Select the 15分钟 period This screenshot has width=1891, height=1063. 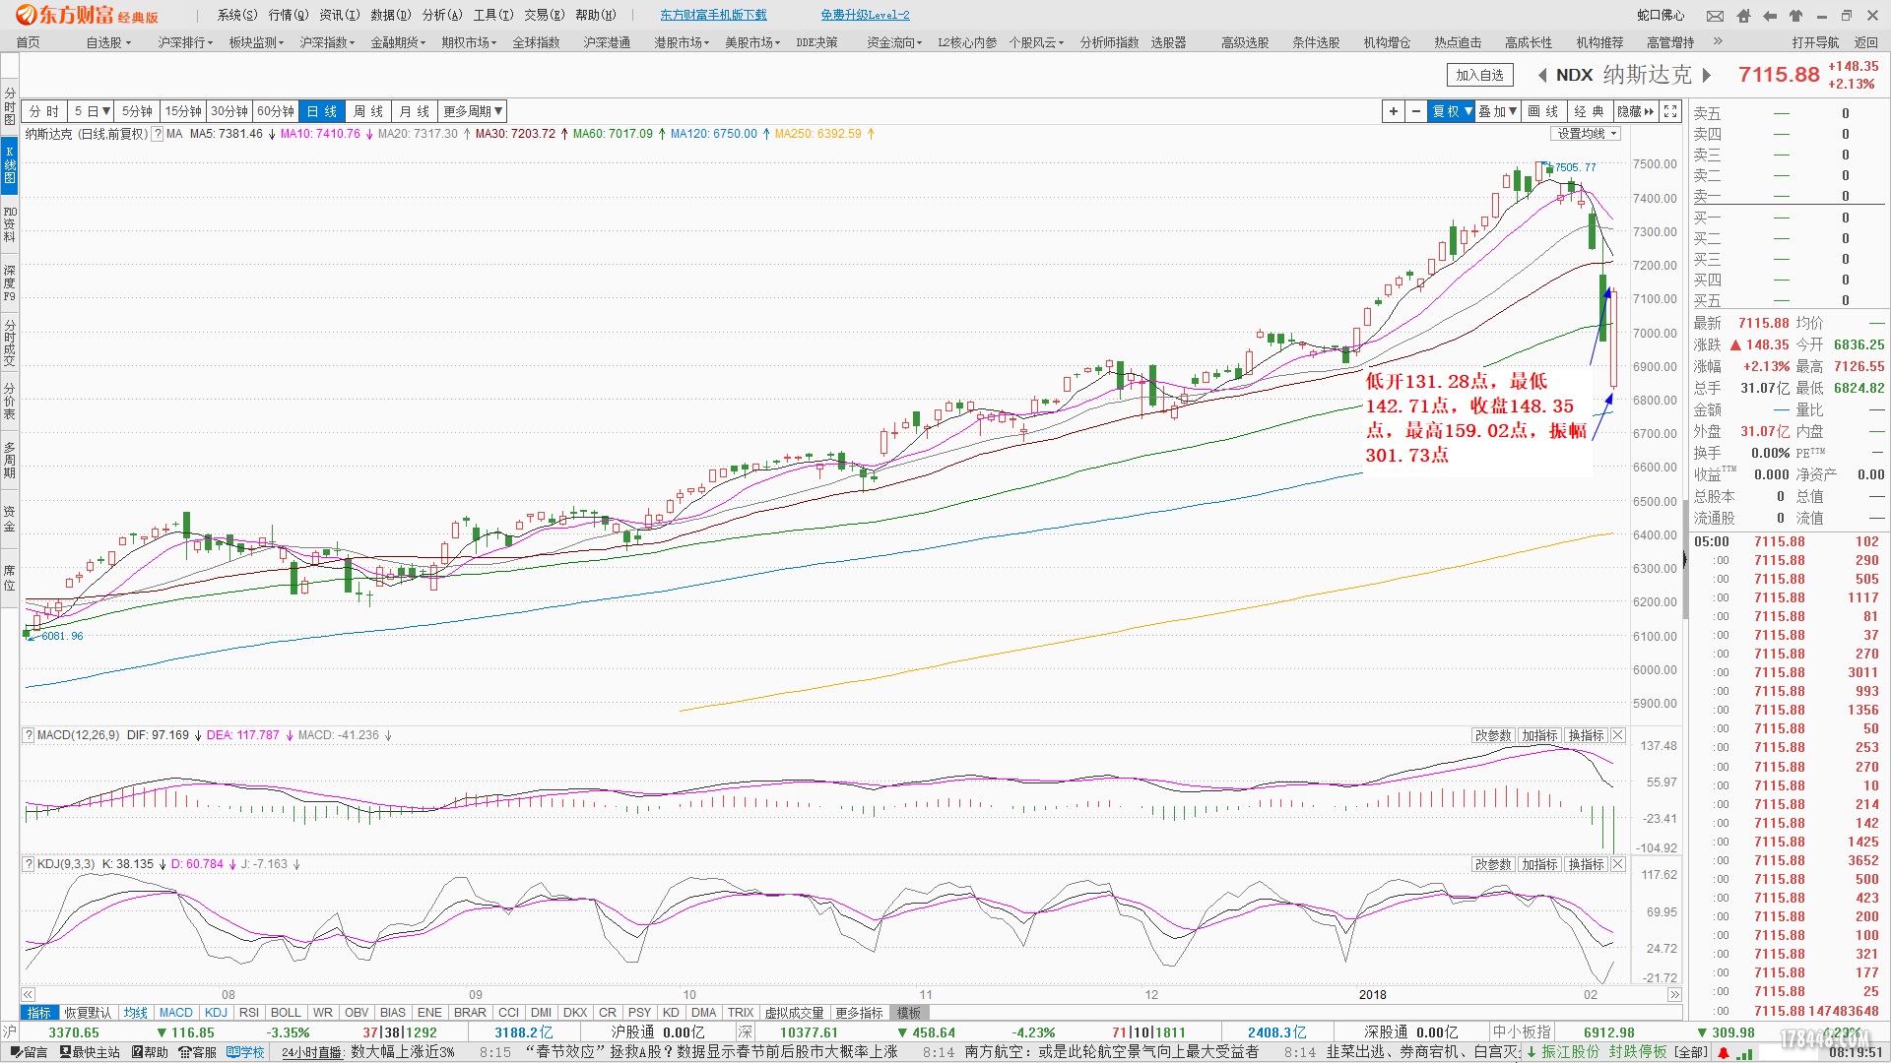(x=183, y=111)
